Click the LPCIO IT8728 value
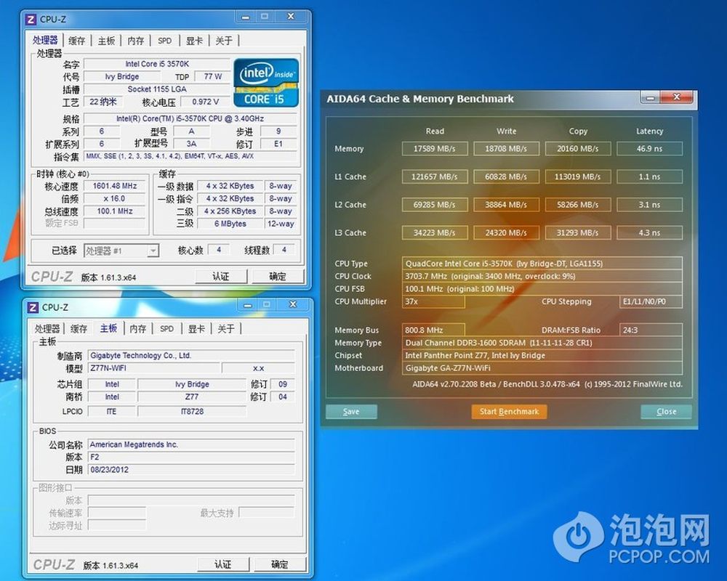 (x=192, y=412)
